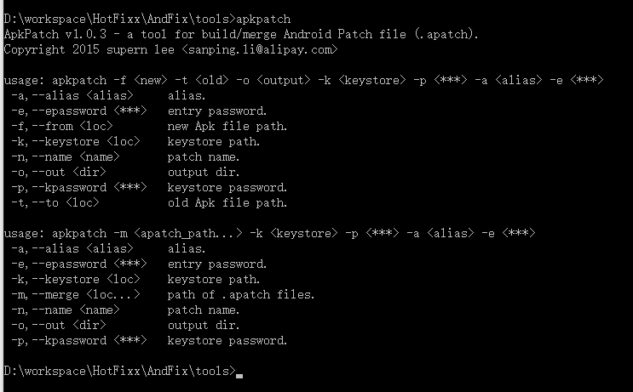Click the 'old Apk file path.' description
The height and width of the screenshot is (392, 633).
pos(227,202)
